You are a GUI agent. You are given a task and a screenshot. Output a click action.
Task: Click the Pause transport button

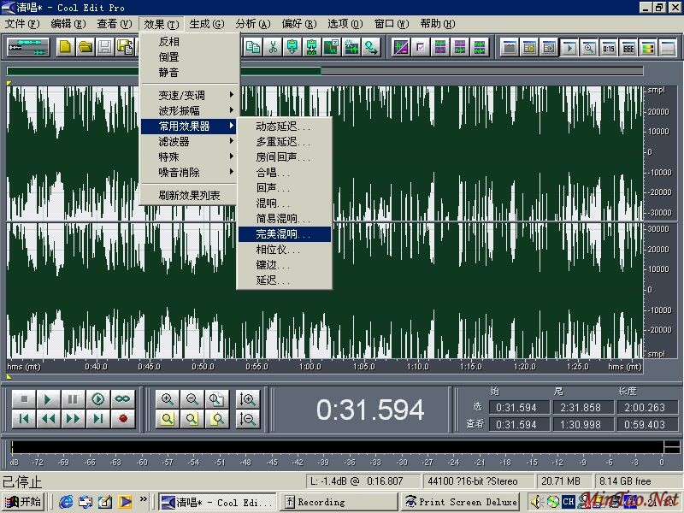(x=74, y=398)
